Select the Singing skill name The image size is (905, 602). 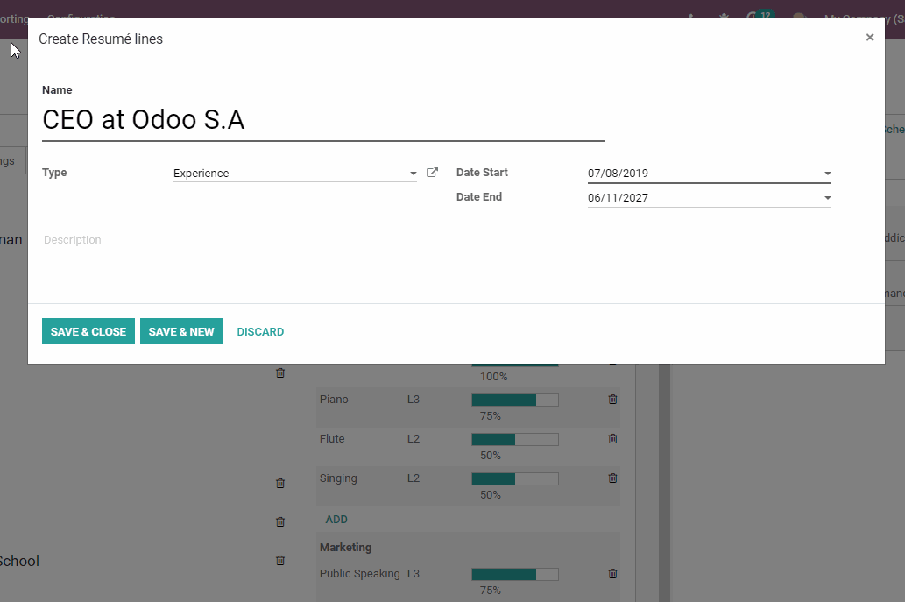tap(338, 478)
